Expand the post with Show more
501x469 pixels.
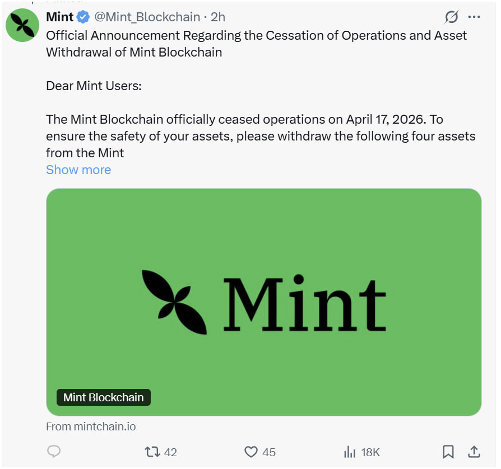tap(78, 170)
